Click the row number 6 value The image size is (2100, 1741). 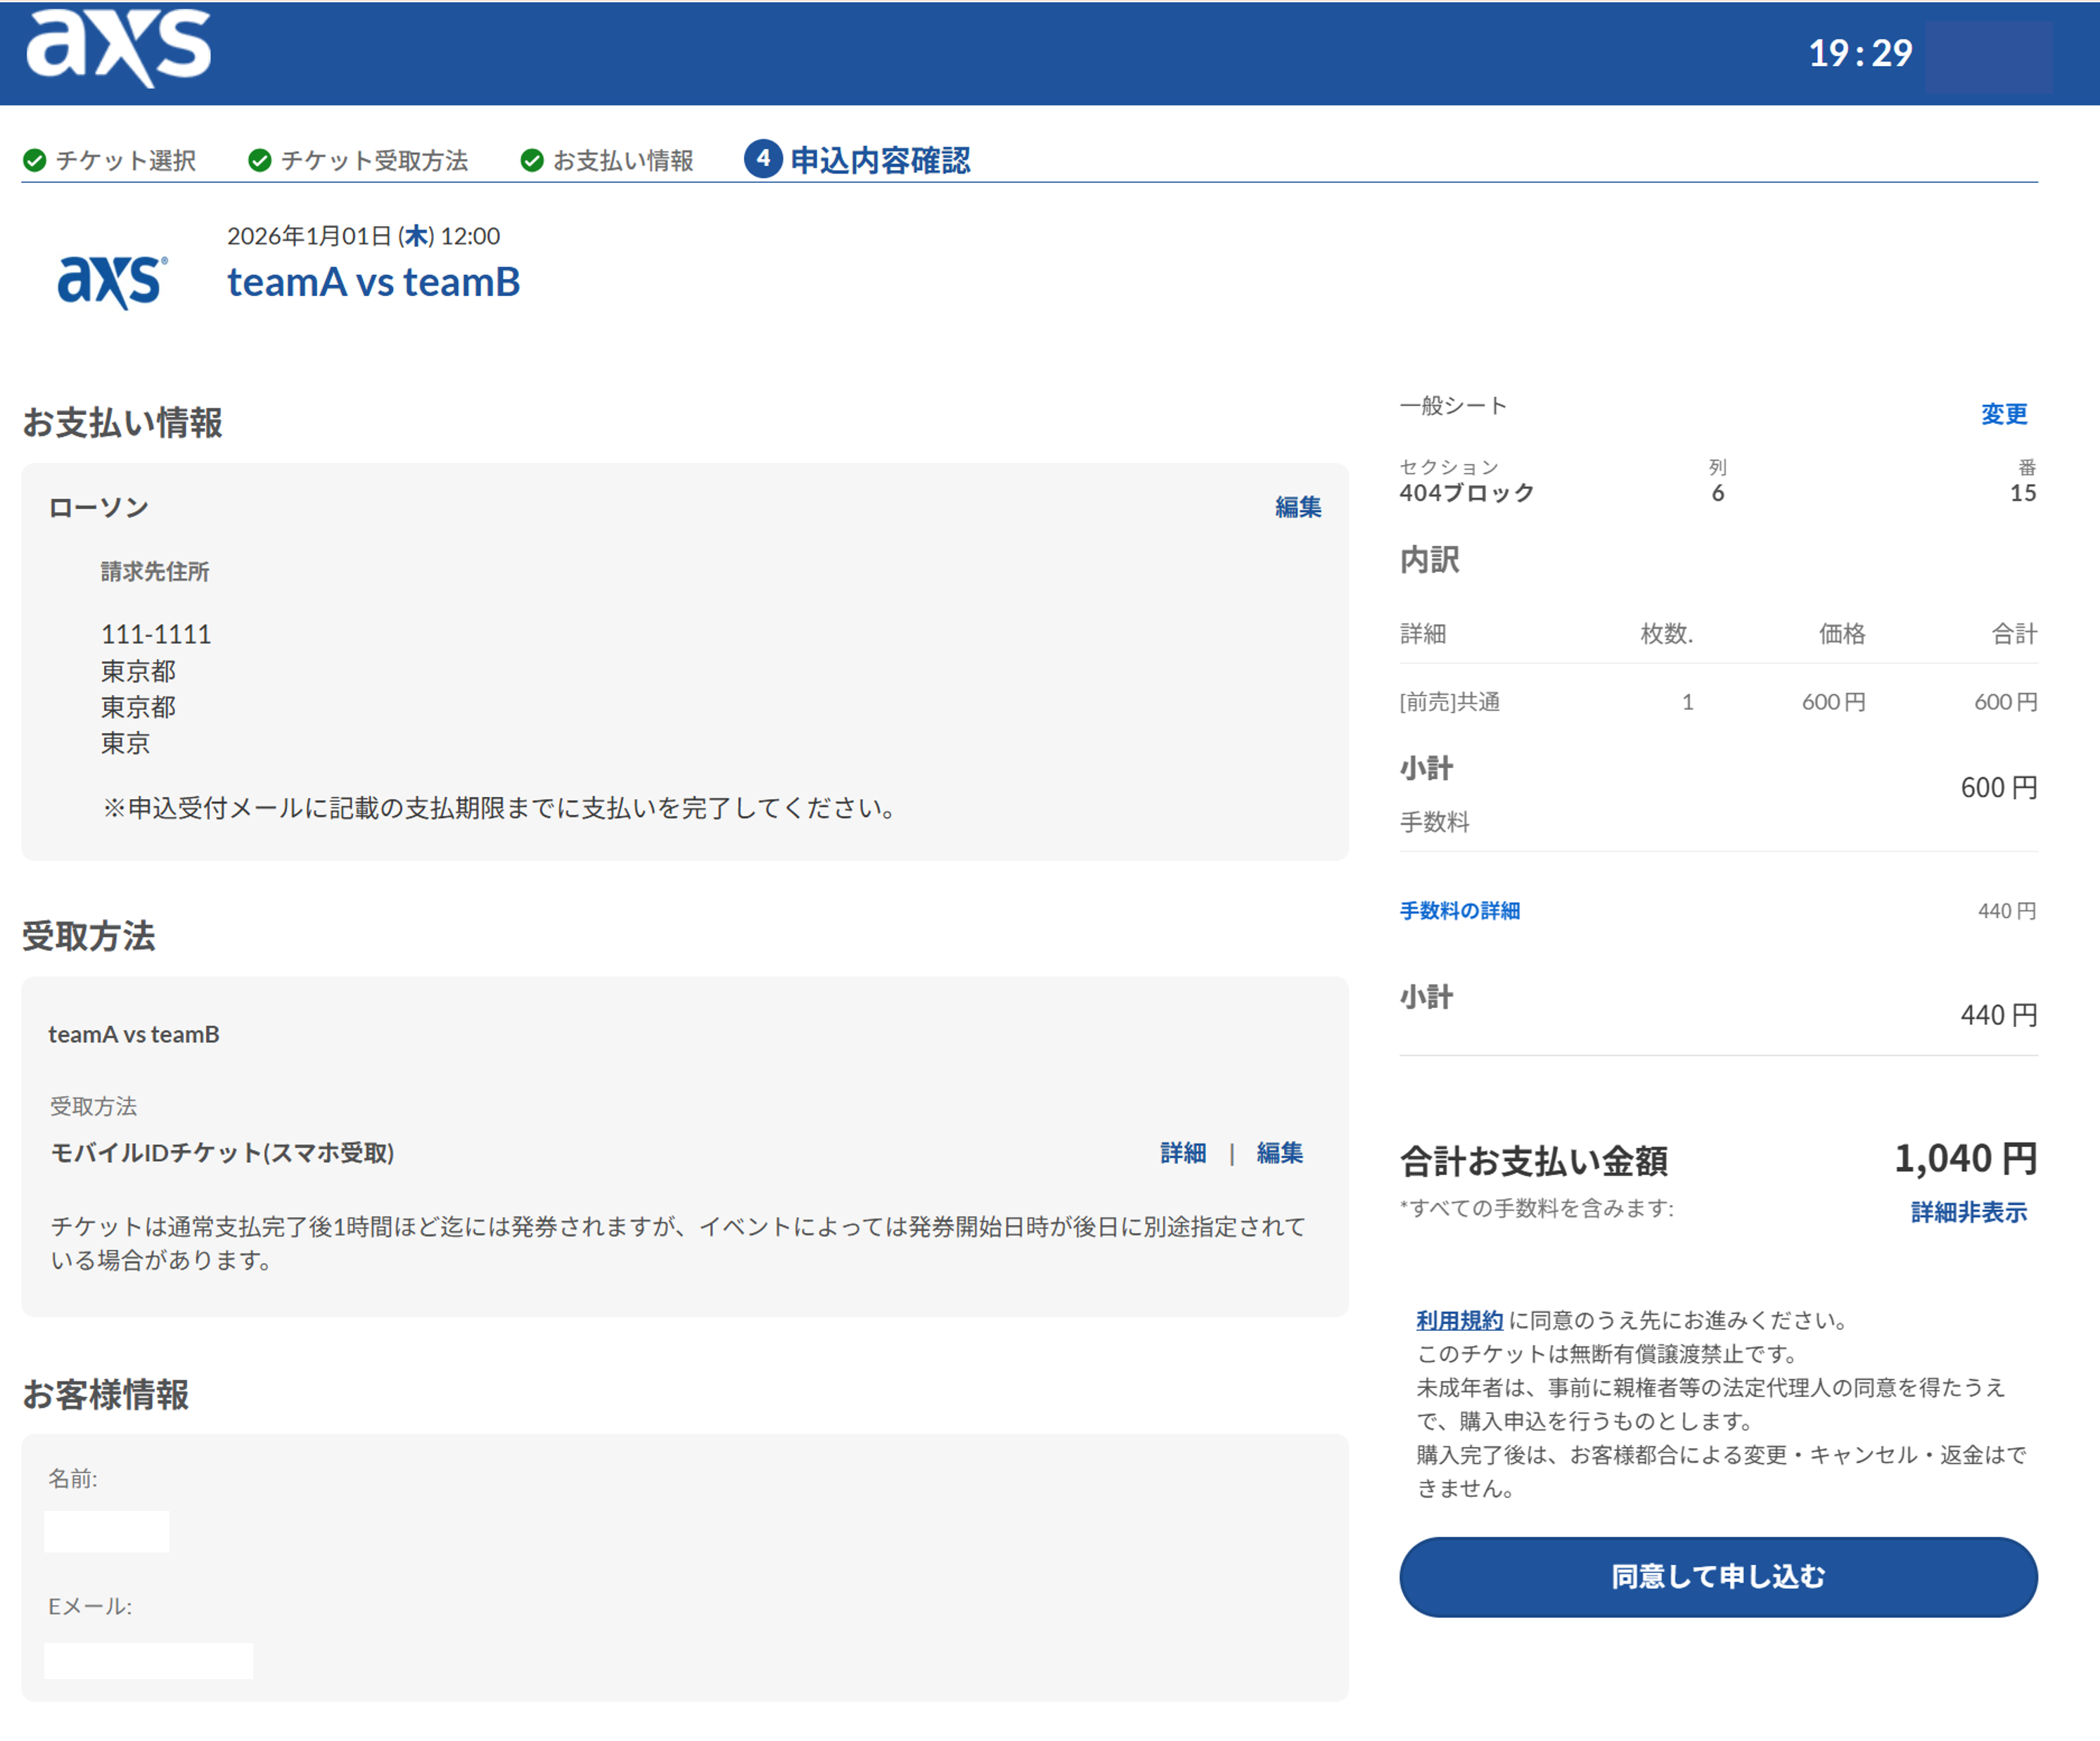1718,493
